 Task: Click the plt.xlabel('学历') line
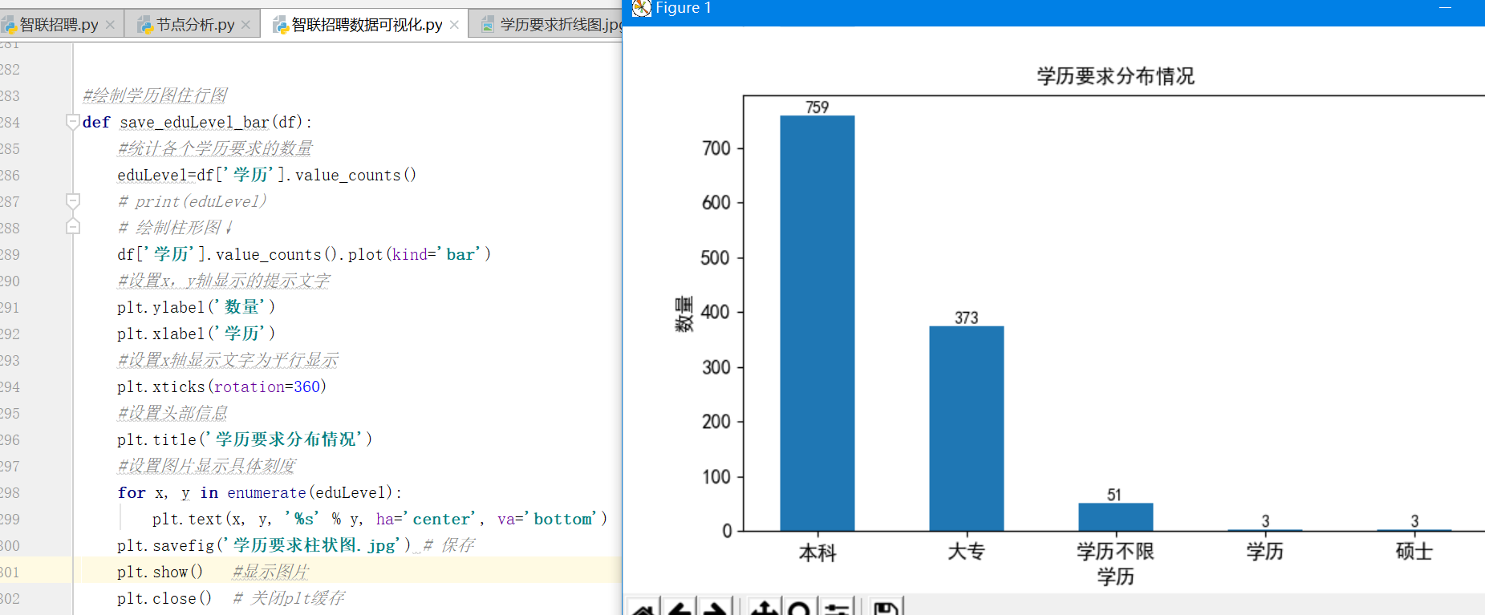[x=197, y=334]
